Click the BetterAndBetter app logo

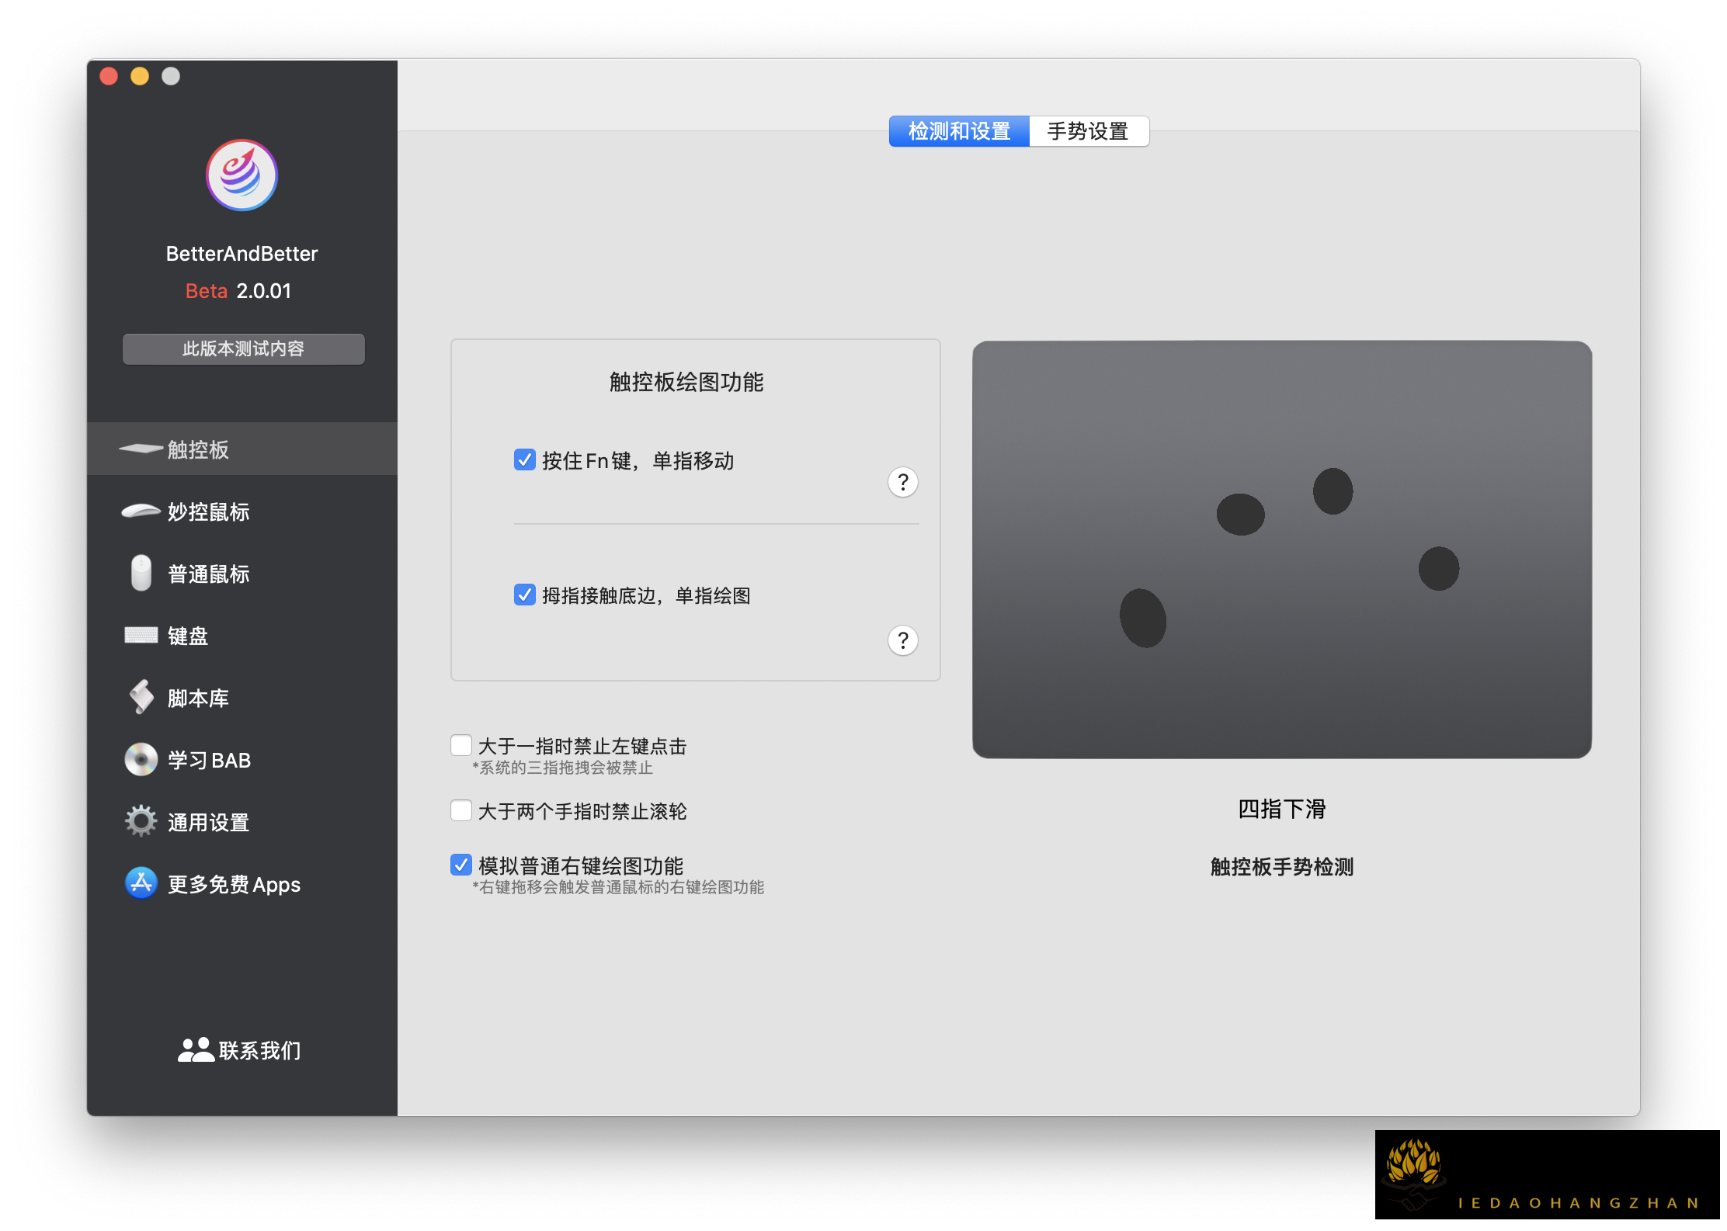[242, 175]
